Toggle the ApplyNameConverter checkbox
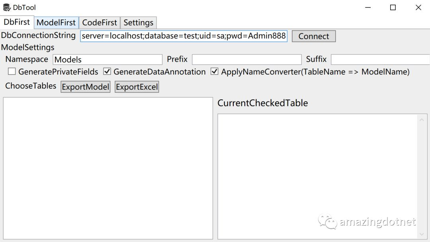 (215, 71)
